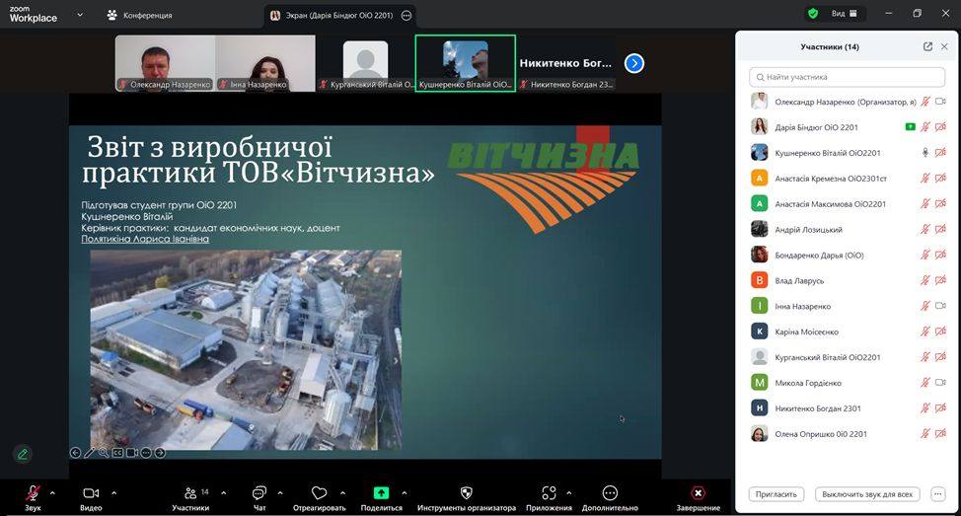Image resolution: width=961 pixels, height=516 pixels.
Task: Select participant Олена Опришко ОіО 2201
Action: 849,434
